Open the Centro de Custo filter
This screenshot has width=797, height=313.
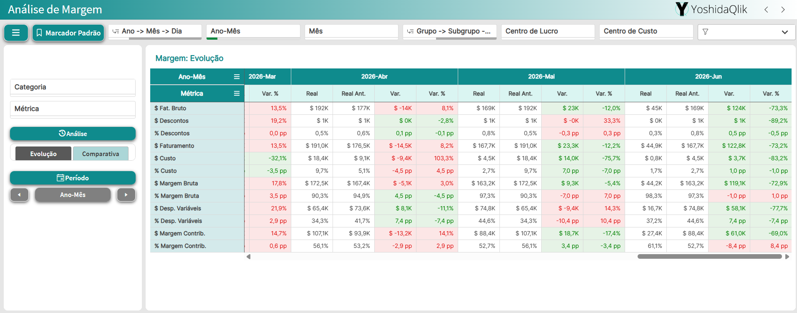646,31
